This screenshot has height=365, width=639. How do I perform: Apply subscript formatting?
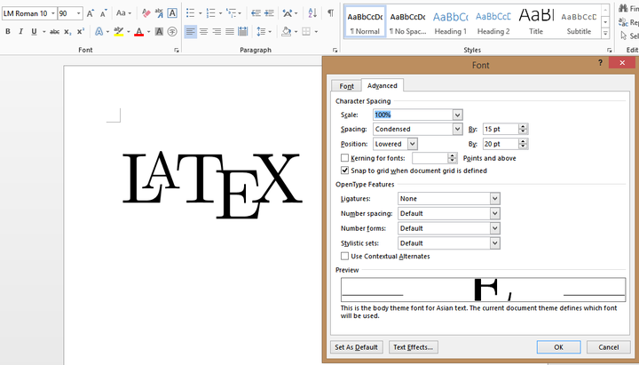[x=67, y=31]
